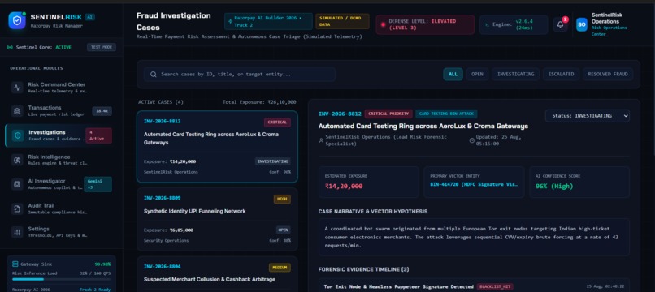Click the search magnifier icon
Screen dimensions: 655x292
coord(154,75)
